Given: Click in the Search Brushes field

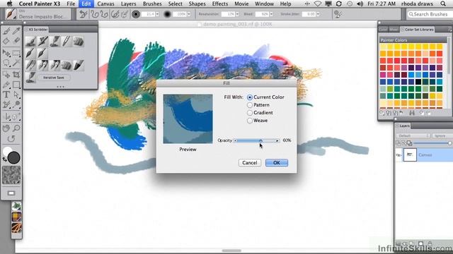Looking at the screenshot, I should point(430,14).
